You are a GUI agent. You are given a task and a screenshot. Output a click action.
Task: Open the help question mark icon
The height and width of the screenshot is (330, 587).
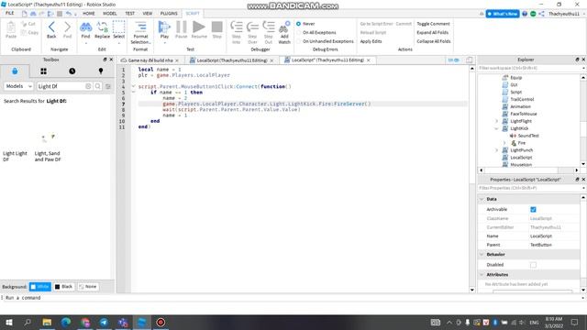[x=525, y=14]
